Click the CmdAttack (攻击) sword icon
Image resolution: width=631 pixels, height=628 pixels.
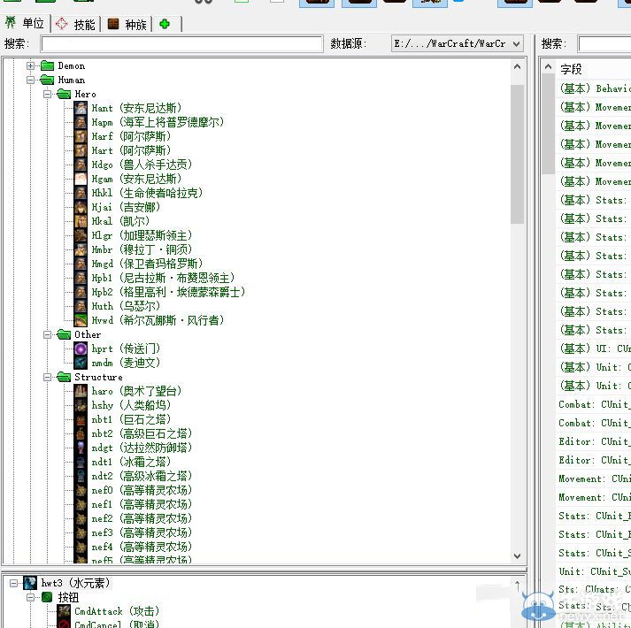[x=64, y=611]
